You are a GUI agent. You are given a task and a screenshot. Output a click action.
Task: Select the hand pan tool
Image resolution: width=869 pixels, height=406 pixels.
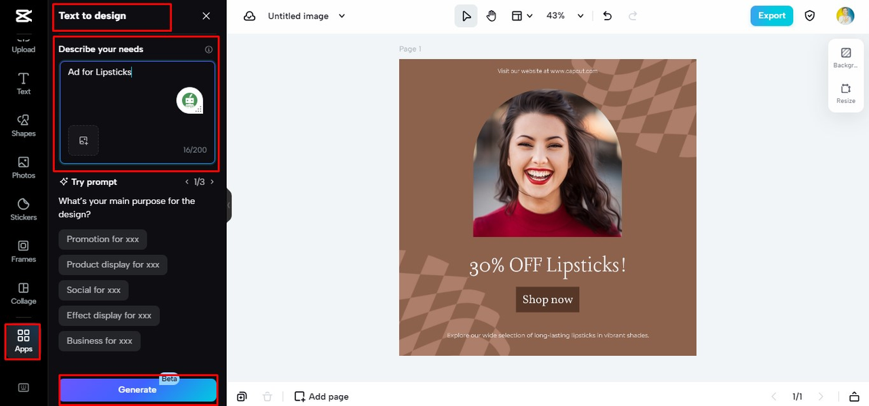click(x=492, y=16)
